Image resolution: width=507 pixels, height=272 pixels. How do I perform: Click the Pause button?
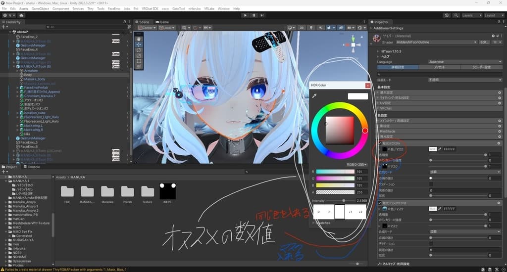[254, 15]
